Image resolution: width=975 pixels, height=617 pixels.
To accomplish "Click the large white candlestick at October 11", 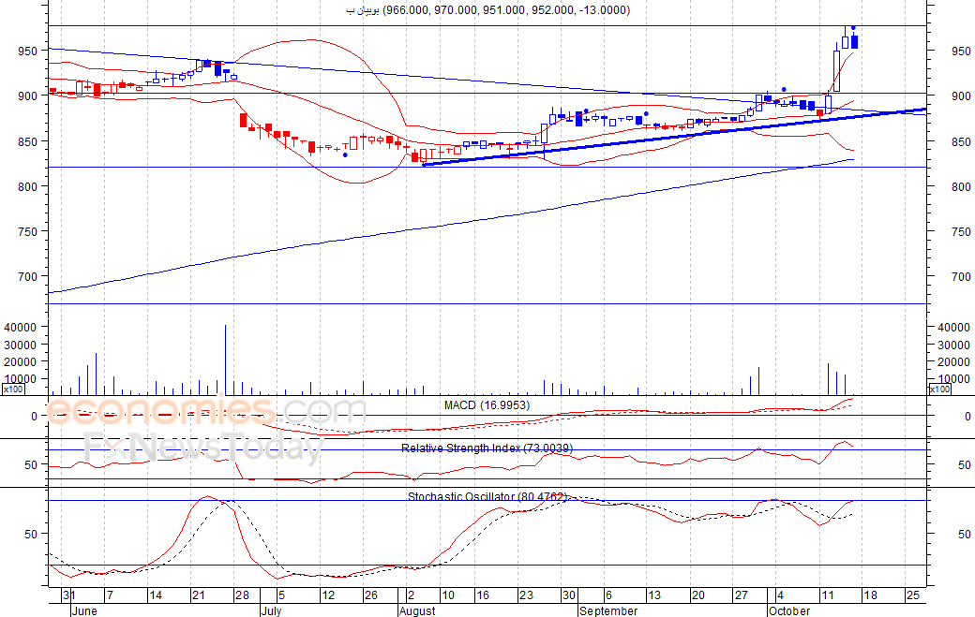I will (837, 71).
